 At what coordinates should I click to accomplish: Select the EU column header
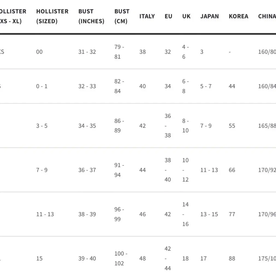(168, 16)
